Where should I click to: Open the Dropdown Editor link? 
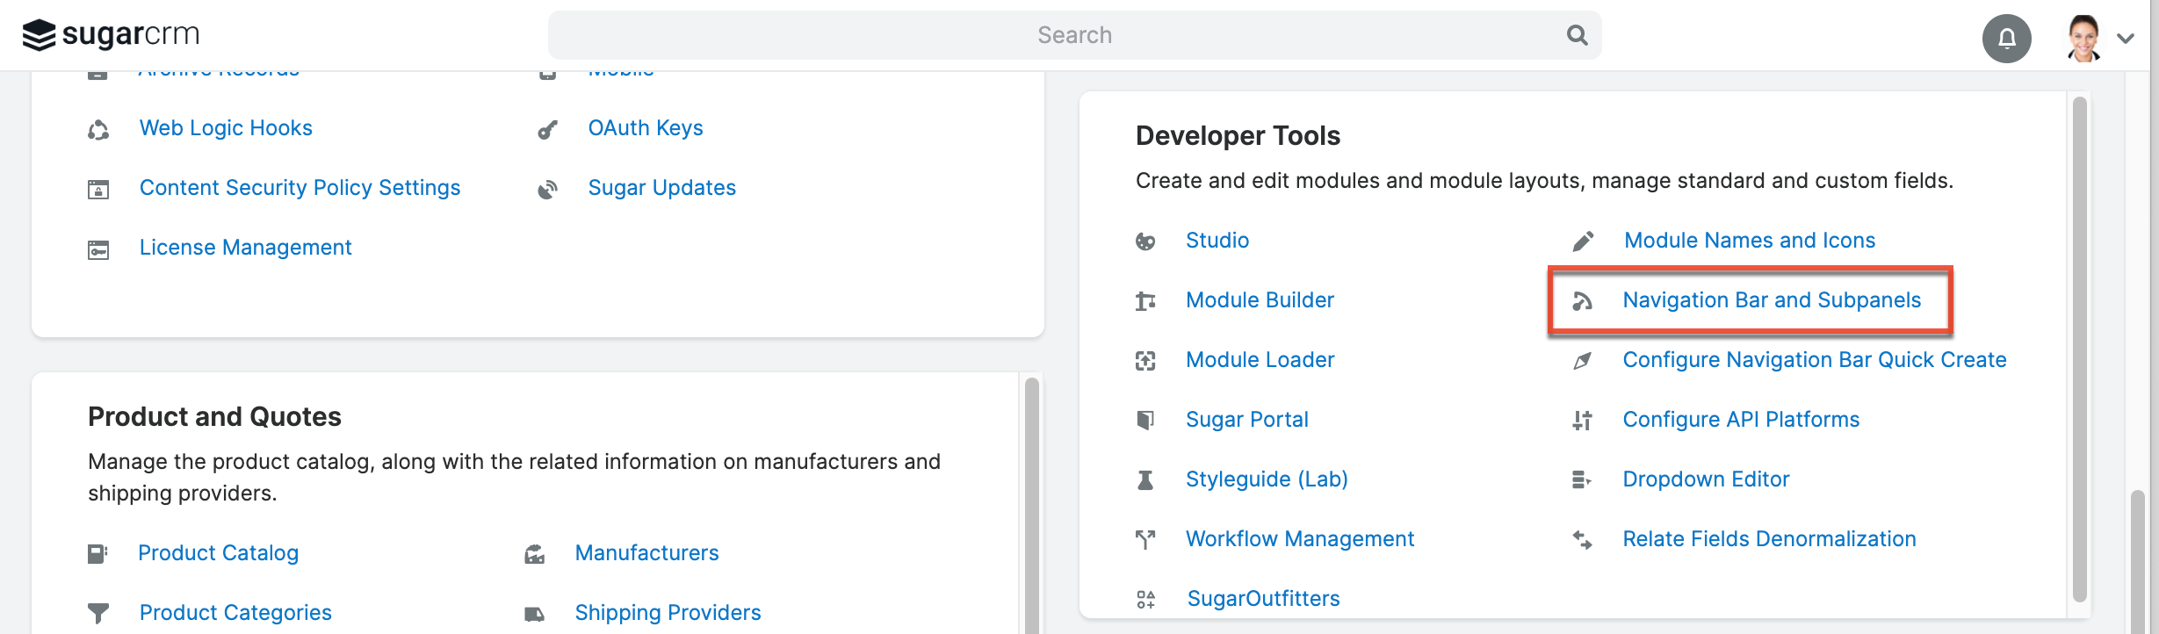click(1706, 479)
